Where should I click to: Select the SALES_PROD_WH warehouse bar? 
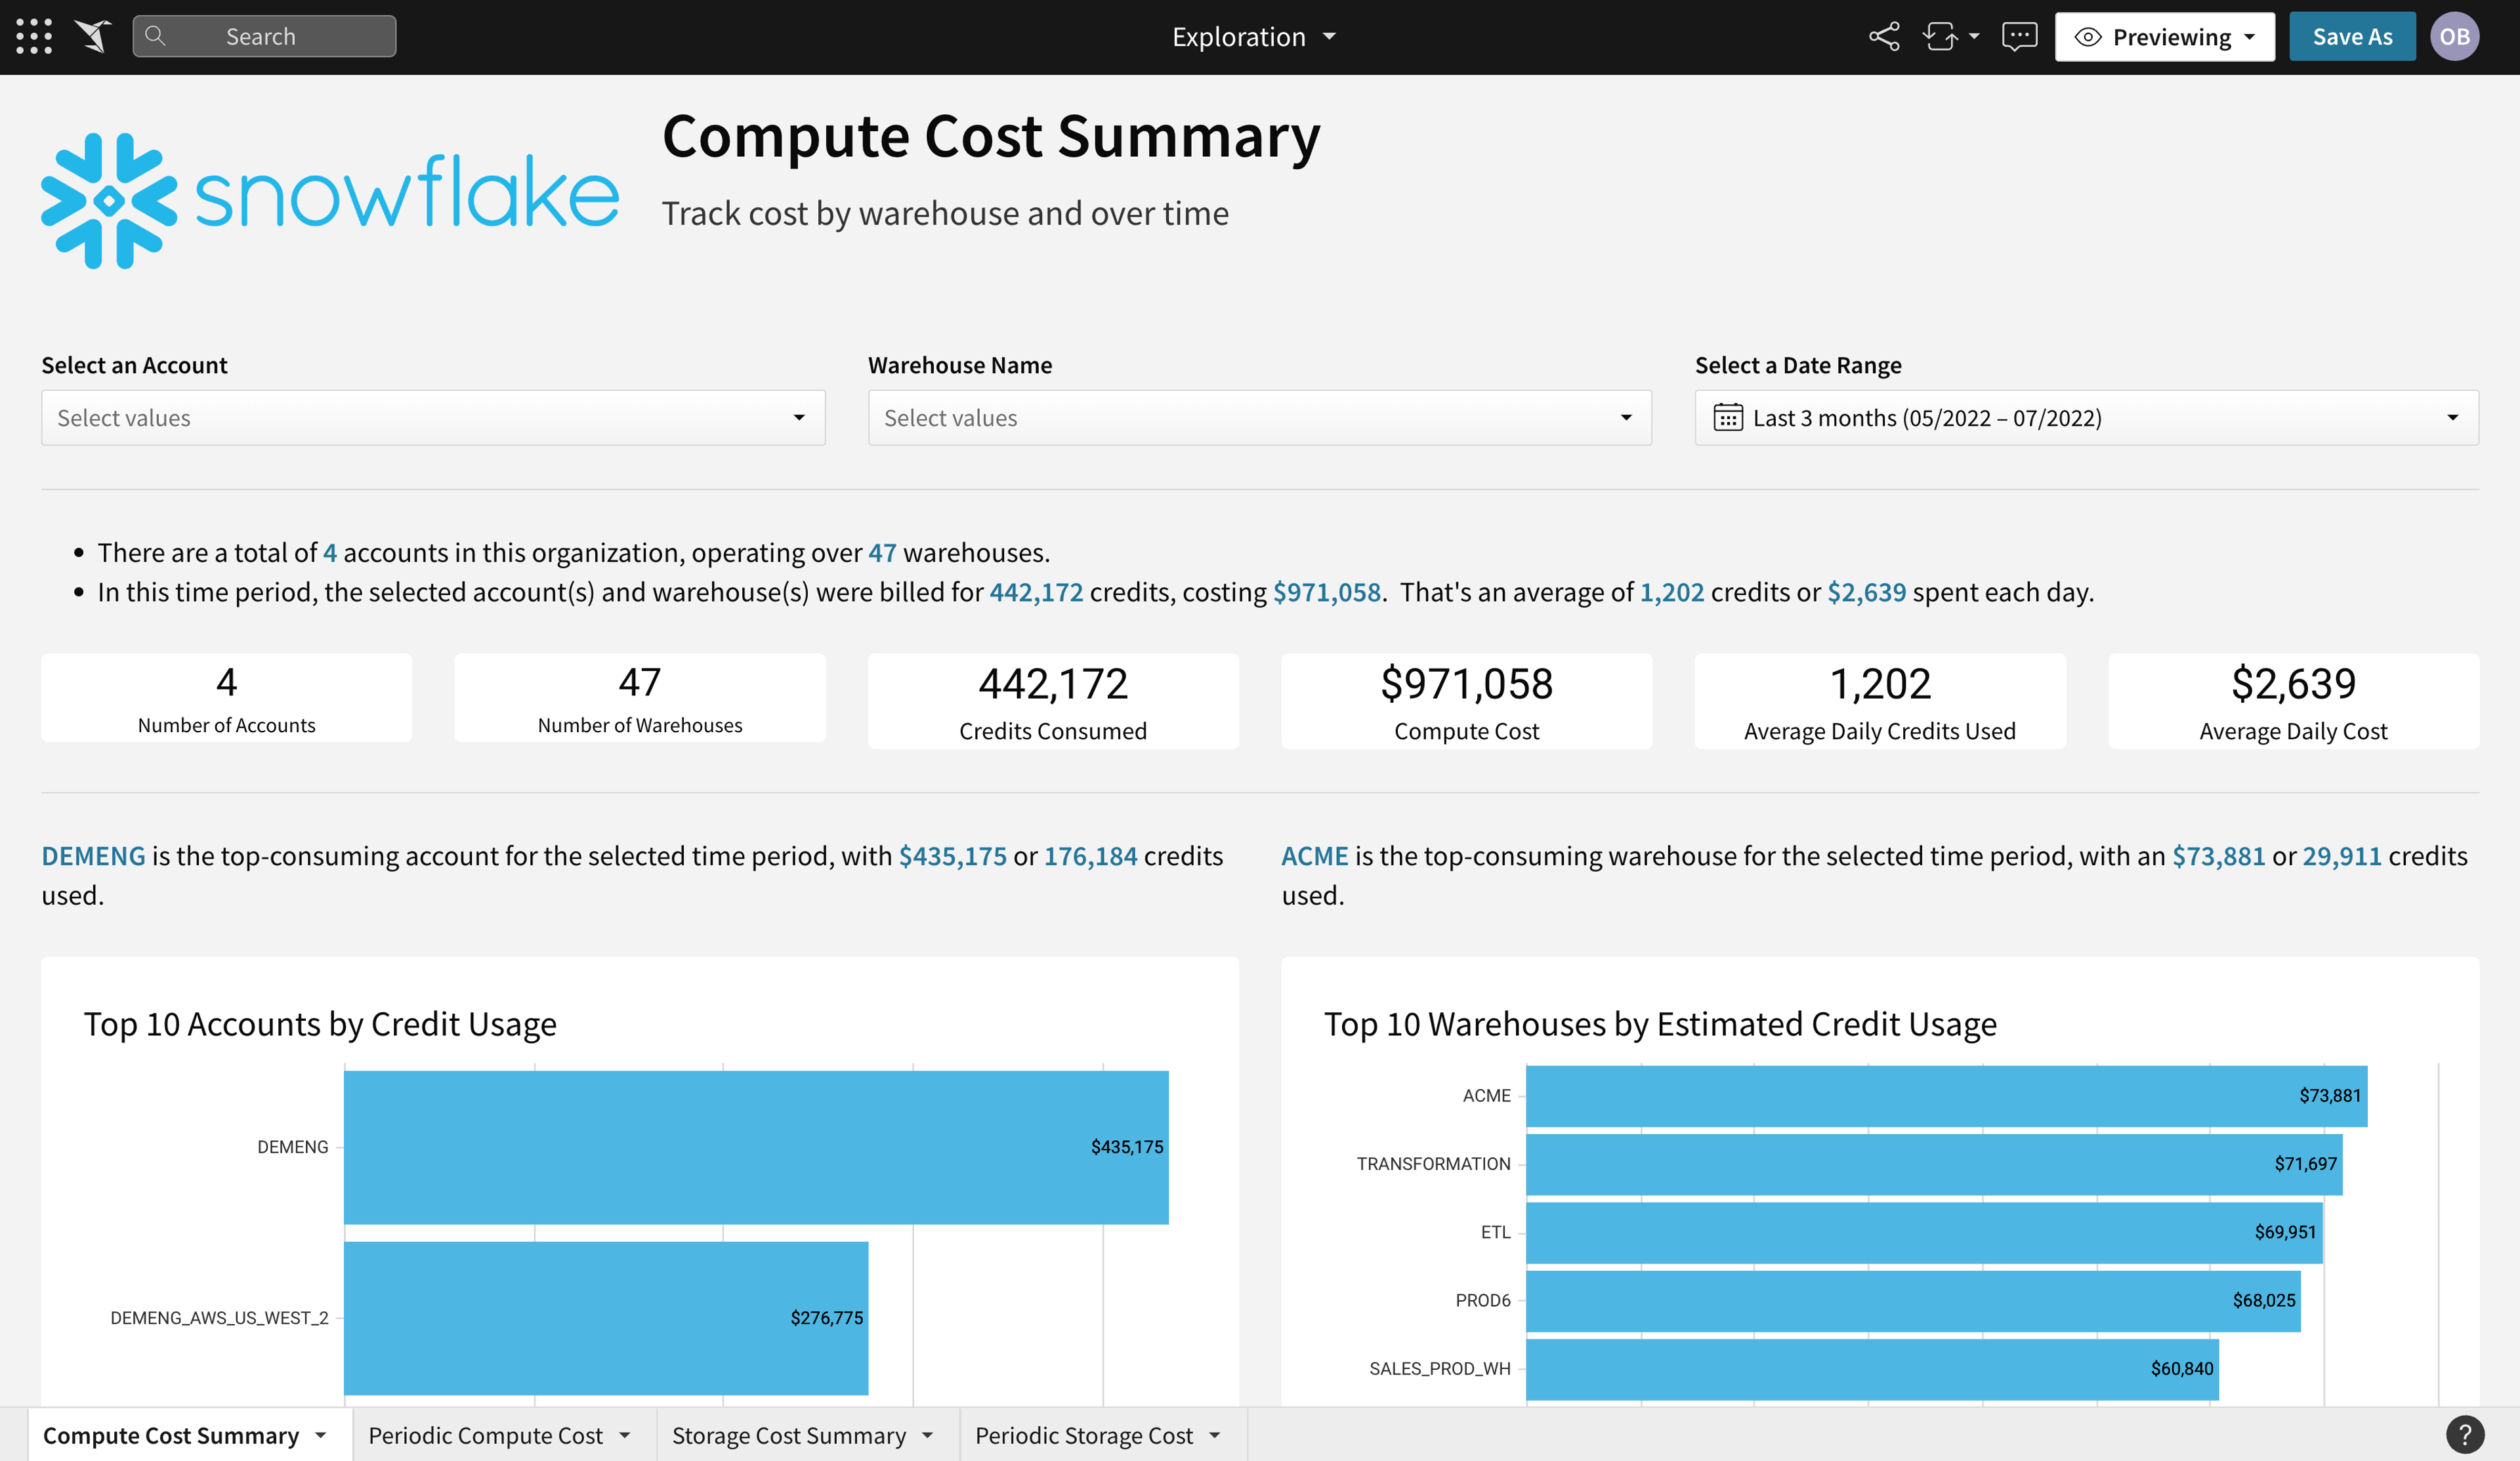[1872, 1369]
